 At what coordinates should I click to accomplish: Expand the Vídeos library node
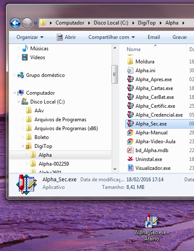(x=19, y=57)
